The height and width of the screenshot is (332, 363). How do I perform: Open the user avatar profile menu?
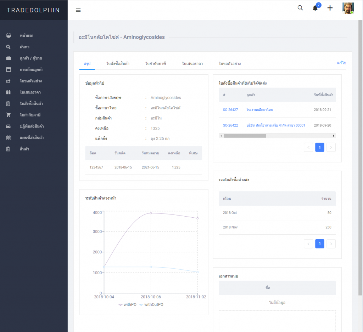click(x=348, y=8)
